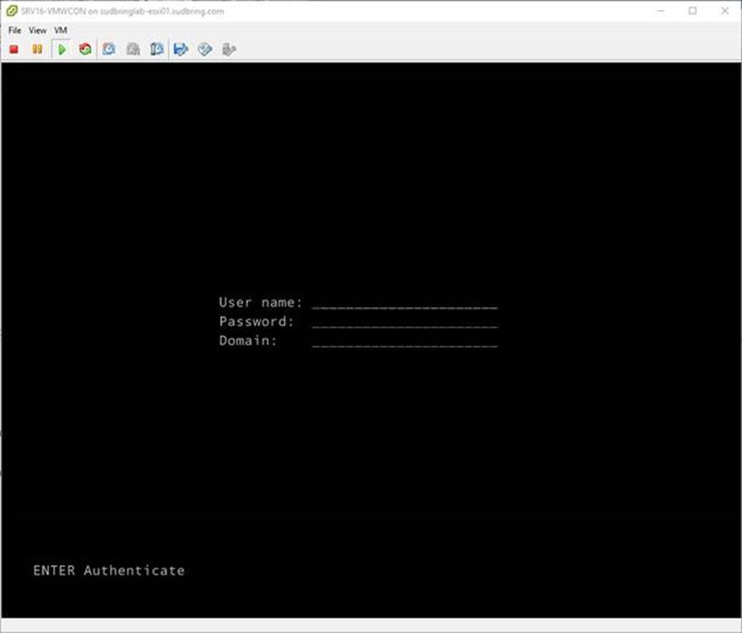Maximize the VM console window

pyautogui.click(x=693, y=11)
